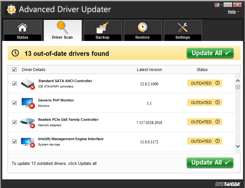Uncheck the Standard SATA AHCI Controller driver
Viewport: 245px width, 188px height.
pos(14,83)
